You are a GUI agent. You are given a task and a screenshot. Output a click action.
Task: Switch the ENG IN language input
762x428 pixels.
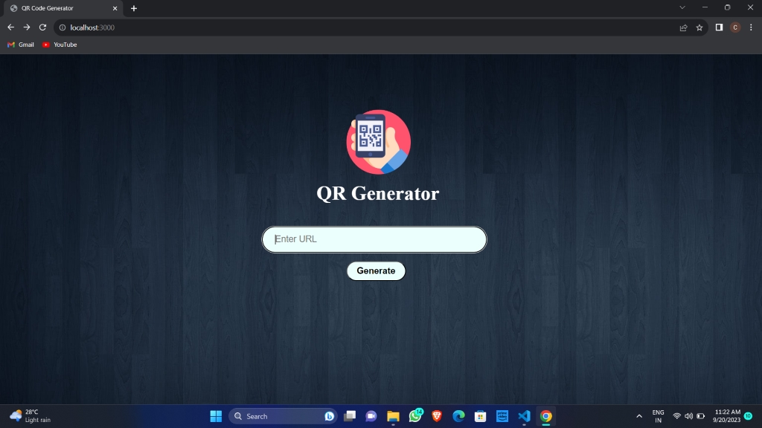pyautogui.click(x=658, y=416)
